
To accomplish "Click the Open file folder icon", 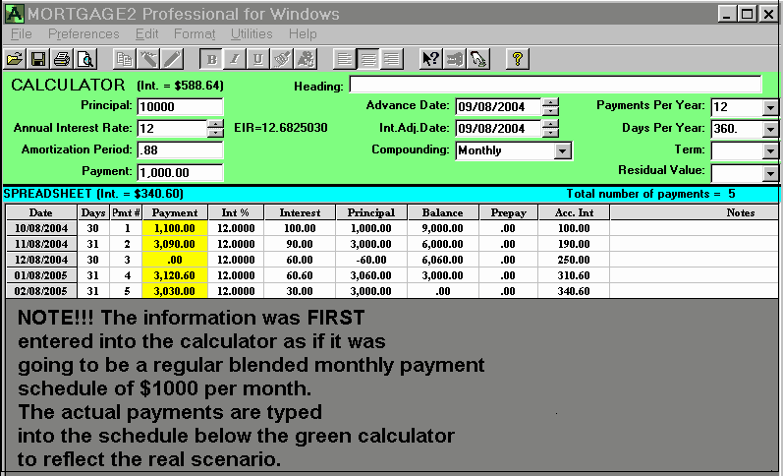I will point(15,58).
